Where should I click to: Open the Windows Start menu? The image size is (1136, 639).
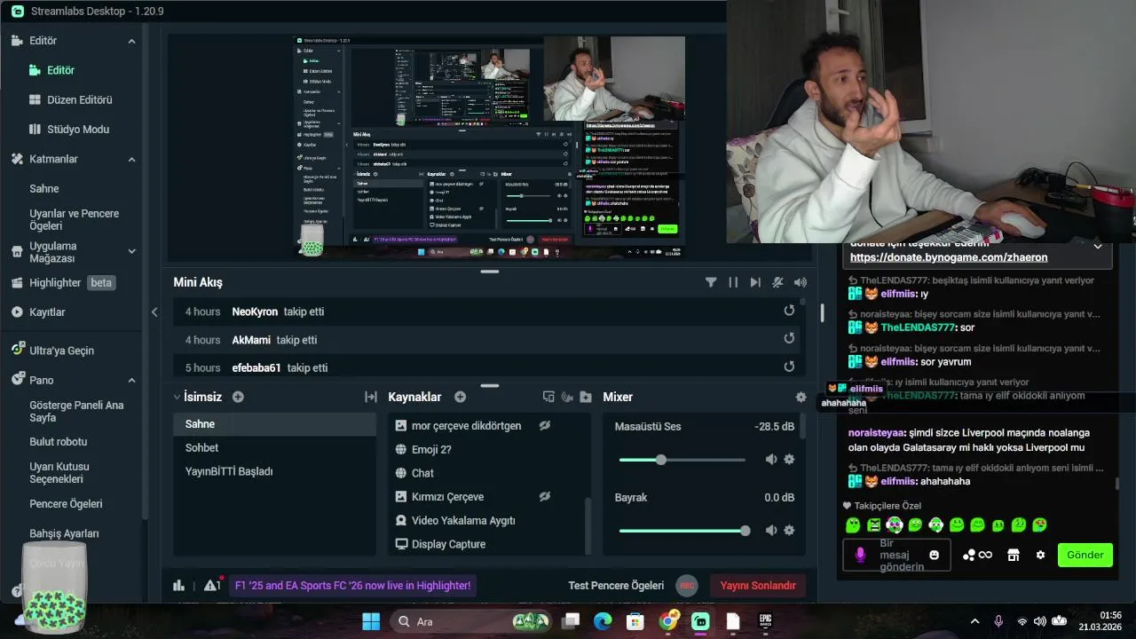[371, 621]
